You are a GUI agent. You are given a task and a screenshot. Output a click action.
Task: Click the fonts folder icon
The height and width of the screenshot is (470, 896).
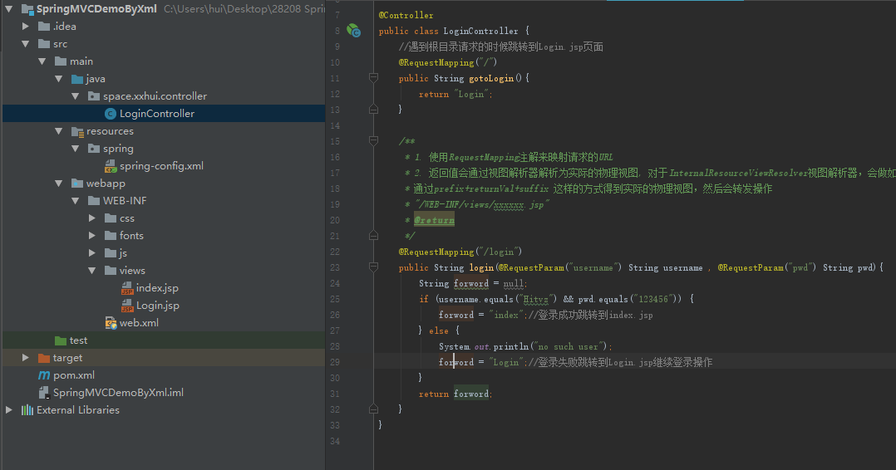[x=111, y=236]
